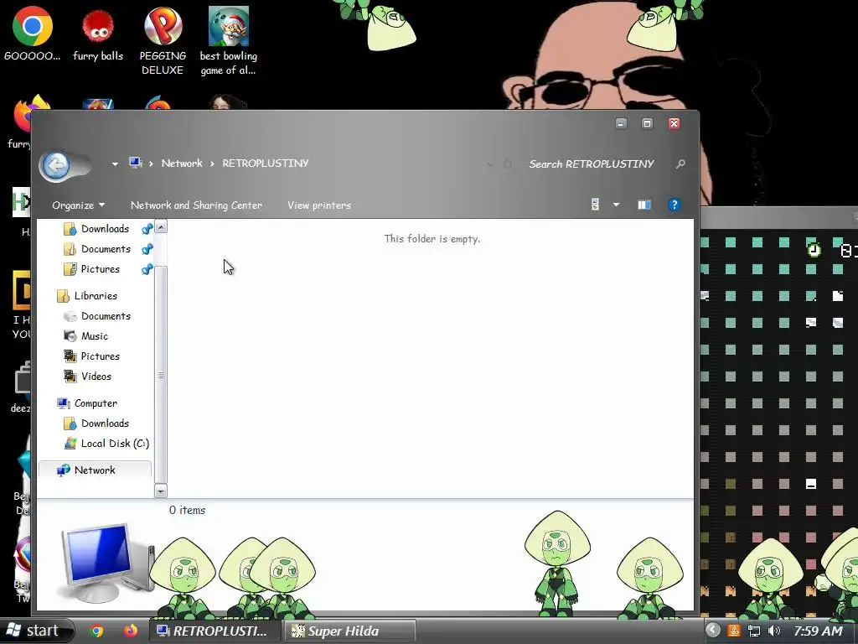Open recent pages dropdown arrow
Image resolution: width=858 pixels, height=644 pixels.
(115, 164)
